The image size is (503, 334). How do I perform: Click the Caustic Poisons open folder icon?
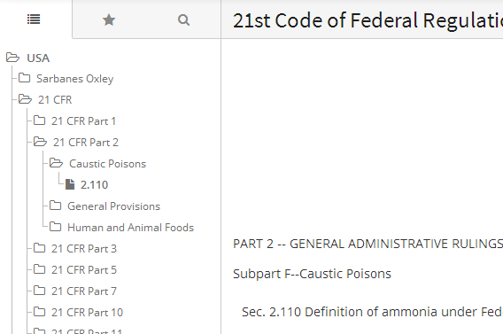[56, 163]
